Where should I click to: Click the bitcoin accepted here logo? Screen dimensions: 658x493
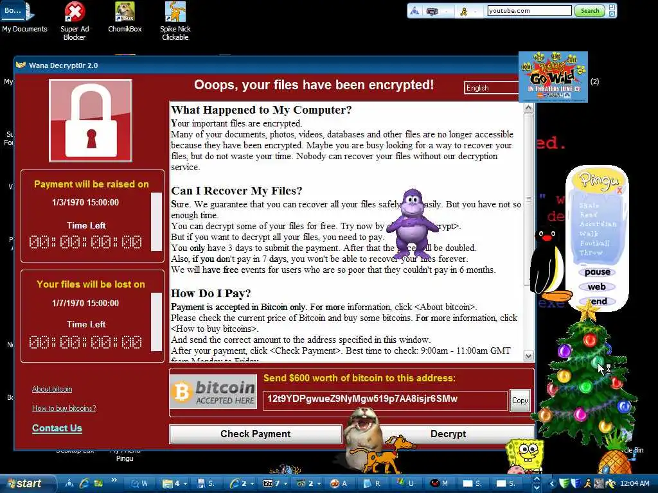(x=213, y=392)
